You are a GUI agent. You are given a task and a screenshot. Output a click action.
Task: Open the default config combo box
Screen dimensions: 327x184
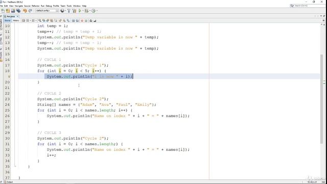pyautogui.click(x=47, y=11)
